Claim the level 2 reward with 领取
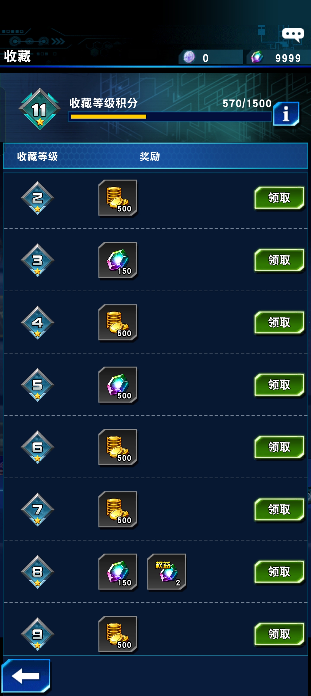 (x=279, y=198)
